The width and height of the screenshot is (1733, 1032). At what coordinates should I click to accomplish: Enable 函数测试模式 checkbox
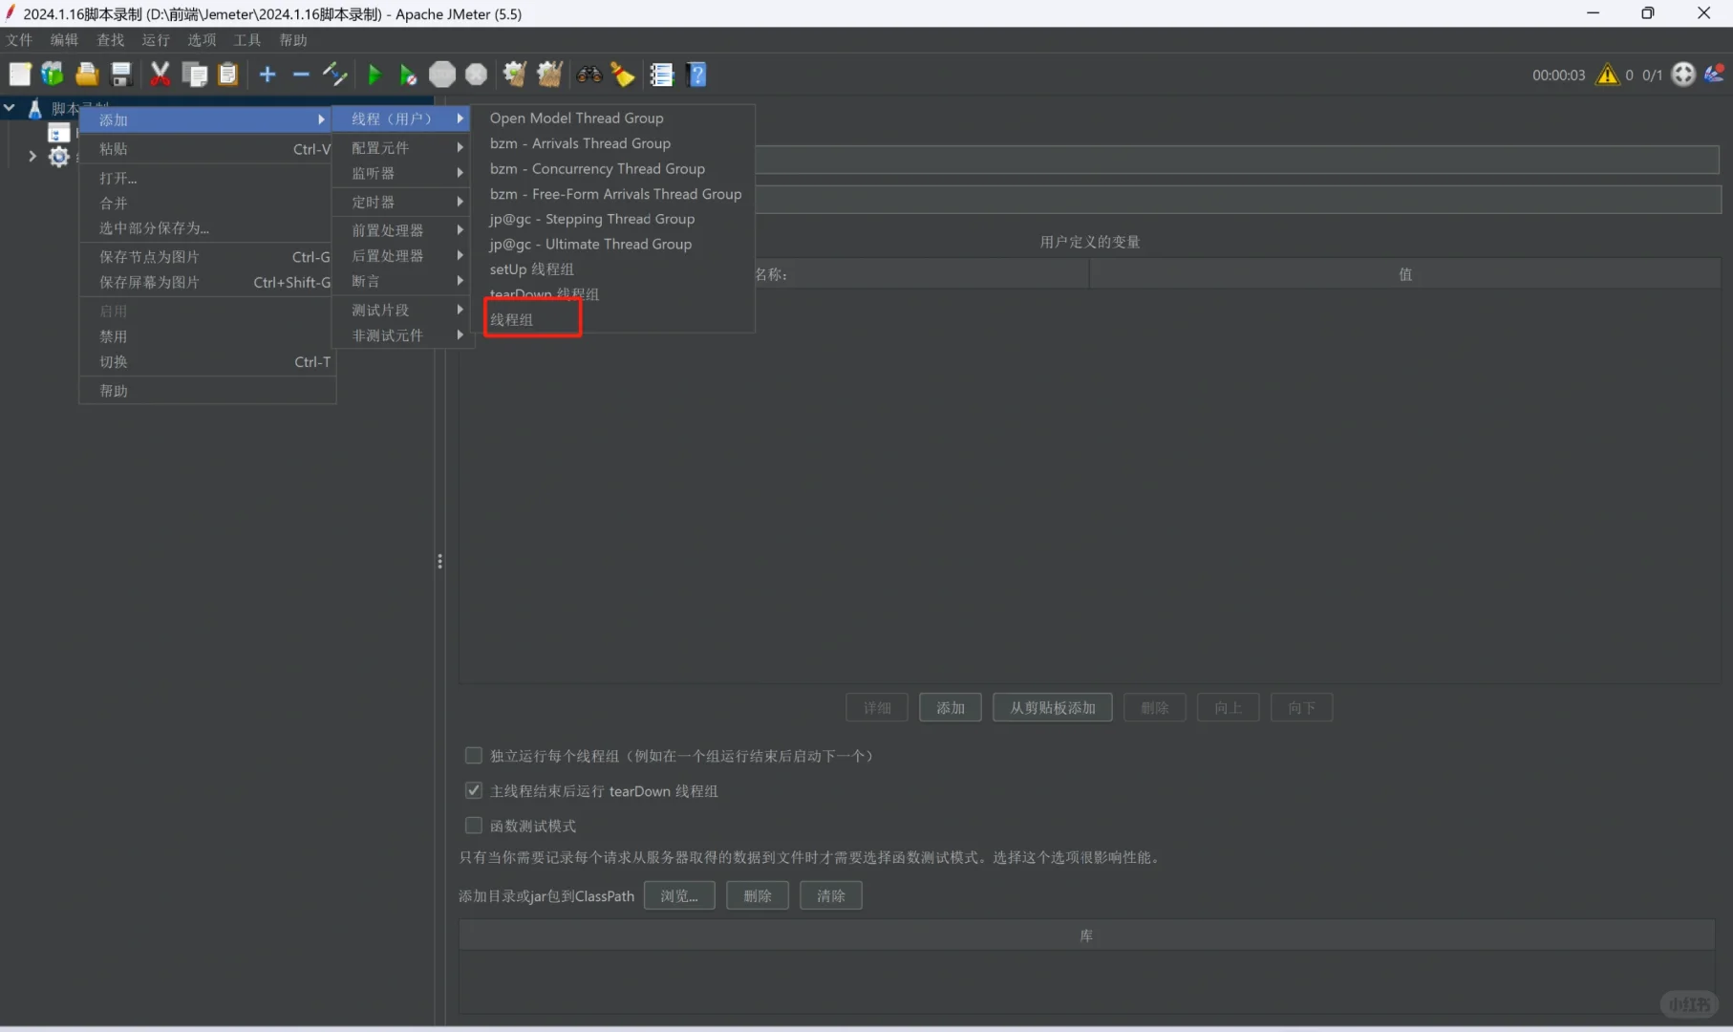point(474,826)
